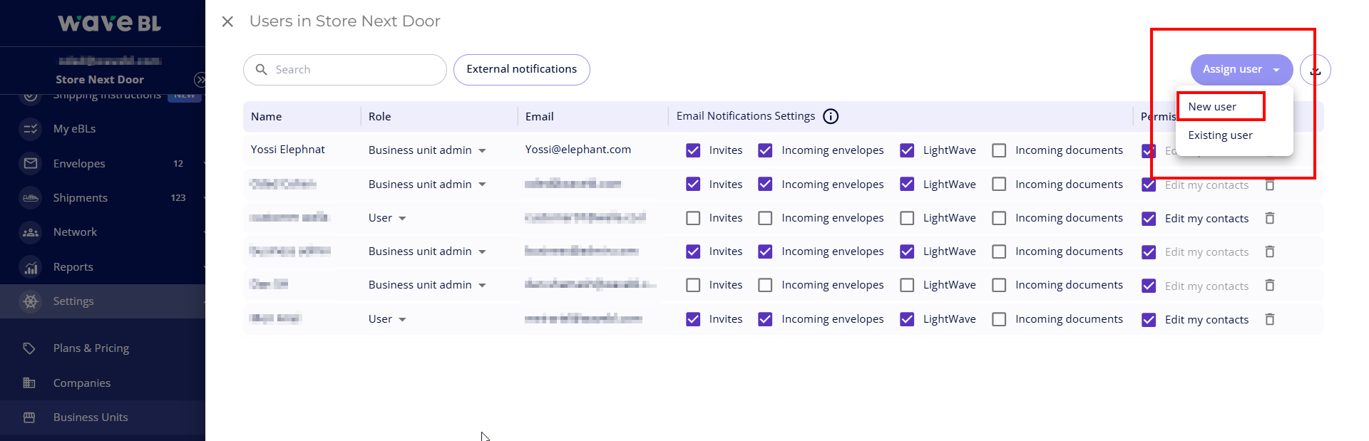Toggle LightWave for Yossi Elephnat
Screen dimensions: 1369x441
click(x=907, y=150)
